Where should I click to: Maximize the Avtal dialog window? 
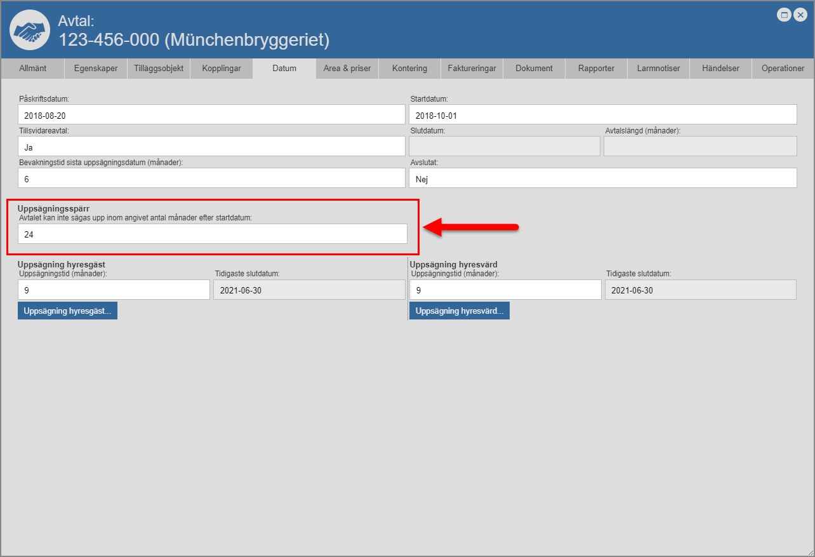click(784, 15)
